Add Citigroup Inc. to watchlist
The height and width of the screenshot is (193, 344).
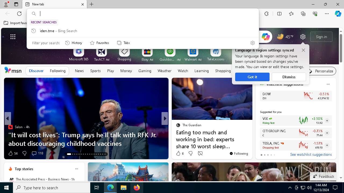(x=327, y=133)
